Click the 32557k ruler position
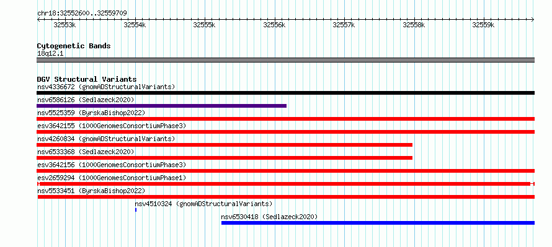The image size is (552, 247). (x=344, y=25)
